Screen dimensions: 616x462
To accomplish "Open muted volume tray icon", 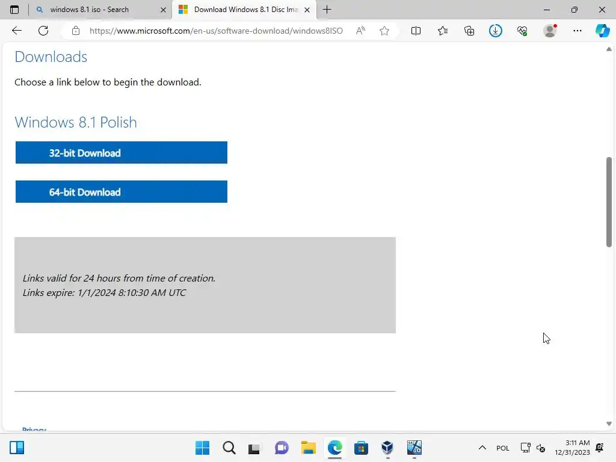I will (x=541, y=448).
